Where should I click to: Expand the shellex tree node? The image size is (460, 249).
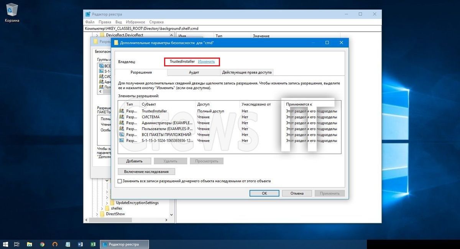(x=102, y=208)
